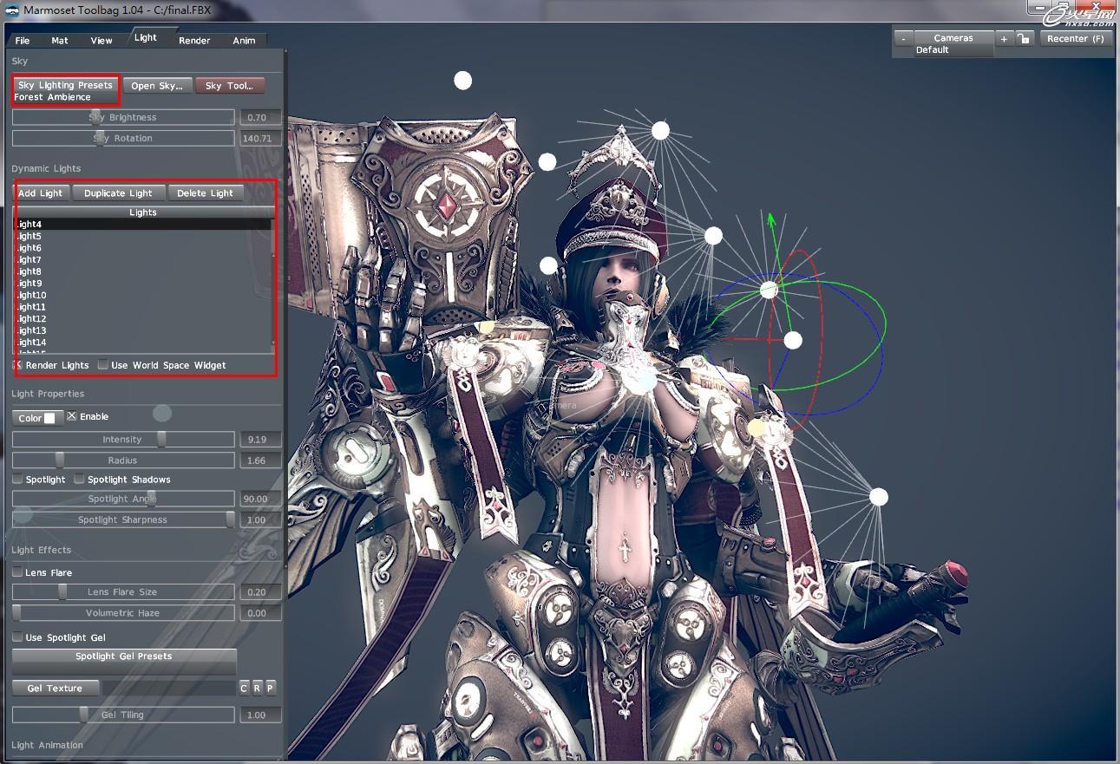This screenshot has height=764, width=1120.
Task: Switch to the Mat tab
Action: click(x=60, y=40)
